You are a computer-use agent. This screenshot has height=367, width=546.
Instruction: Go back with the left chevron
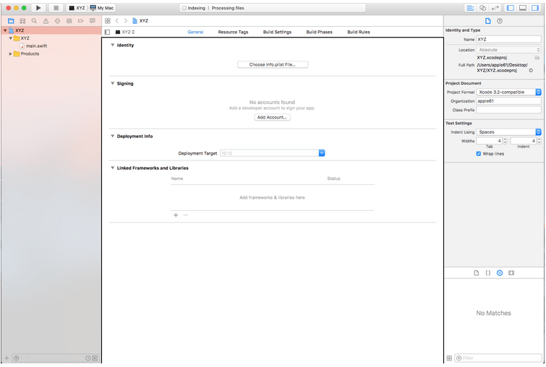click(117, 21)
